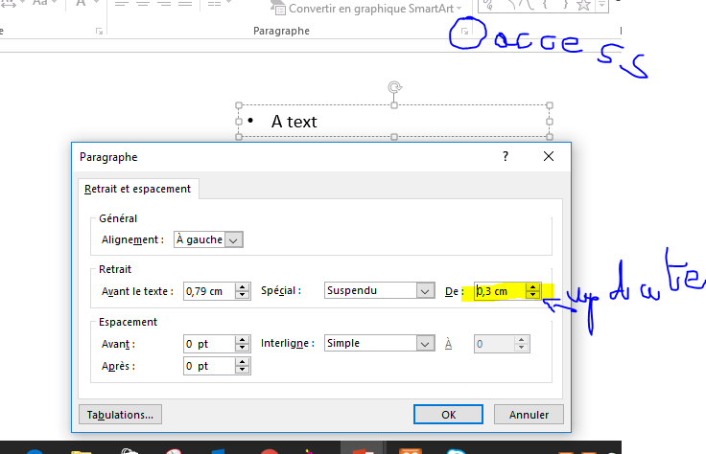Click the help question mark in Paragraphe dialog

[506, 156]
